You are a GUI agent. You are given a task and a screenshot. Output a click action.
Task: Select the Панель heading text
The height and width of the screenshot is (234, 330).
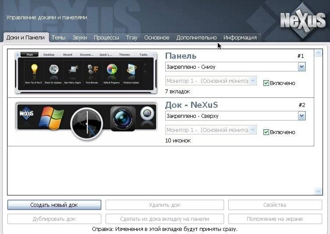click(181, 56)
